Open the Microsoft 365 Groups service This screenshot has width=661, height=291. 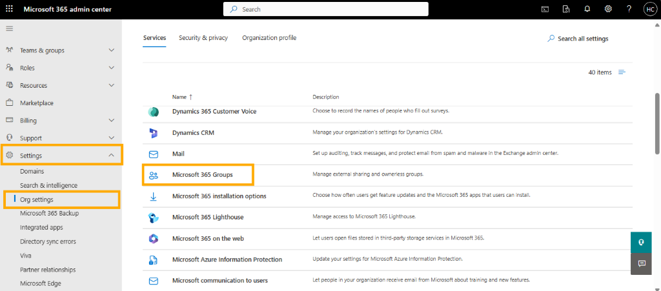tap(202, 175)
